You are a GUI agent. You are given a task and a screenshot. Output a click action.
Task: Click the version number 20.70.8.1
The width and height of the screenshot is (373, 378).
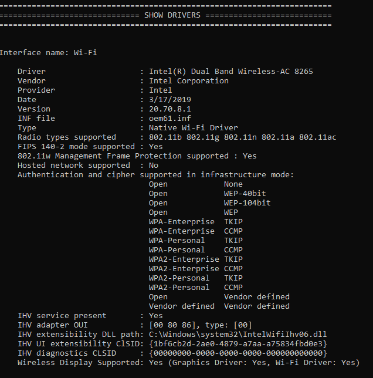pyautogui.click(x=169, y=109)
